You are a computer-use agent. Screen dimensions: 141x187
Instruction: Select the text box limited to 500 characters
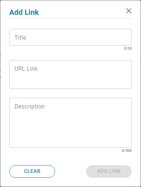pos(70,123)
